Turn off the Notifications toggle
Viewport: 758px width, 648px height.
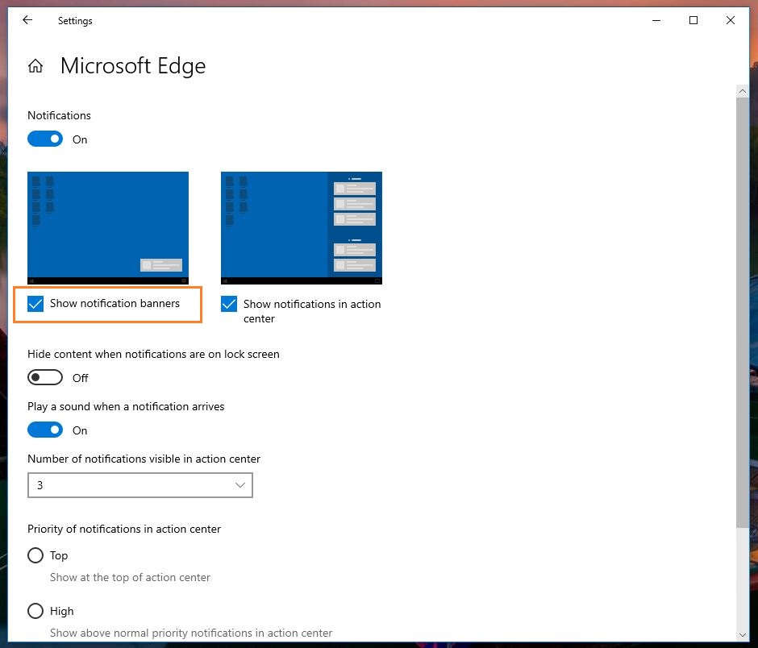[45, 139]
